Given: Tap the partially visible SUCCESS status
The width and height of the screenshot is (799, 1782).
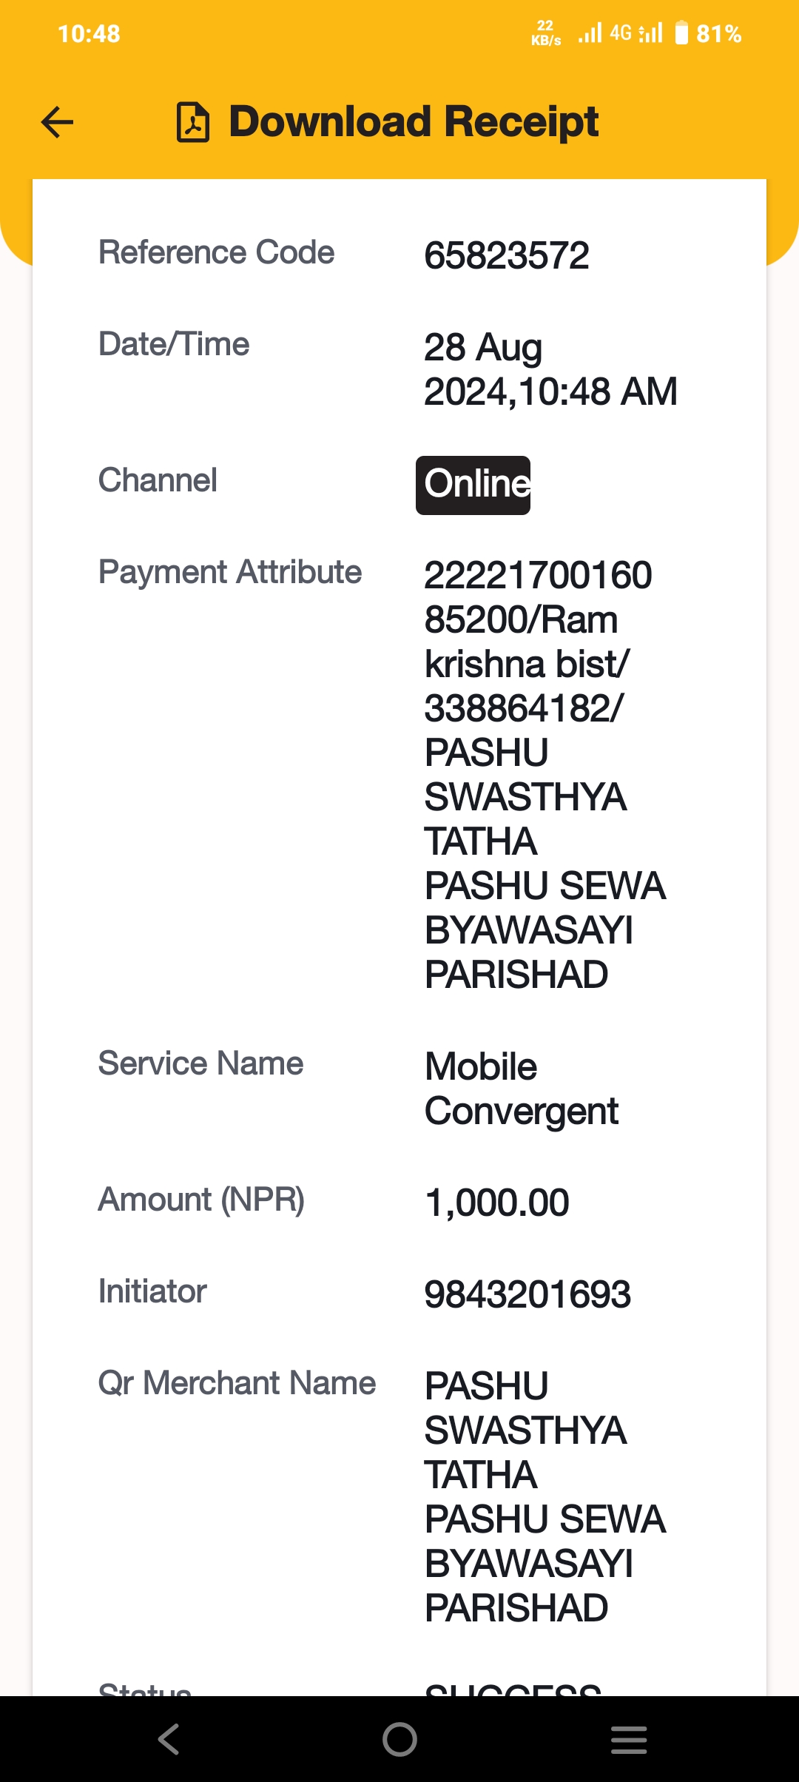Looking at the screenshot, I should click(x=513, y=1689).
